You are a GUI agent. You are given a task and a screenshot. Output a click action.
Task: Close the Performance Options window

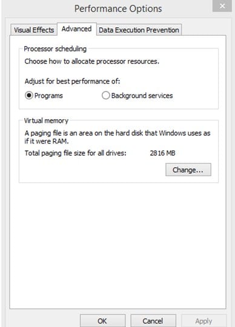222,6
